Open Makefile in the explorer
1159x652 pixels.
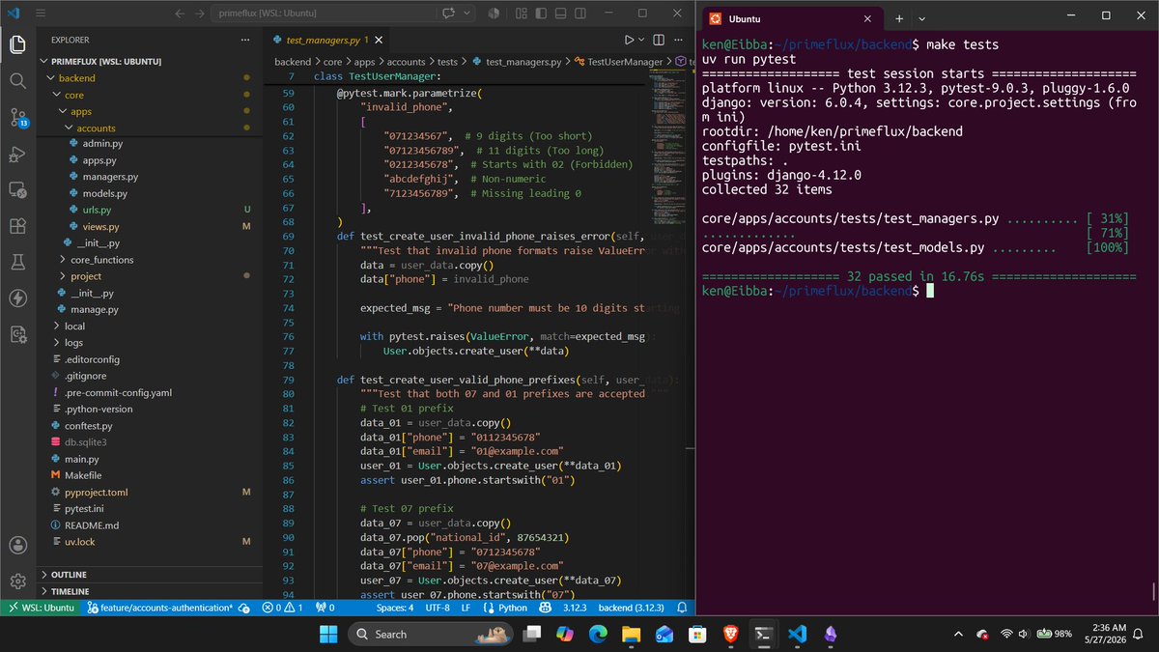tap(150, 475)
